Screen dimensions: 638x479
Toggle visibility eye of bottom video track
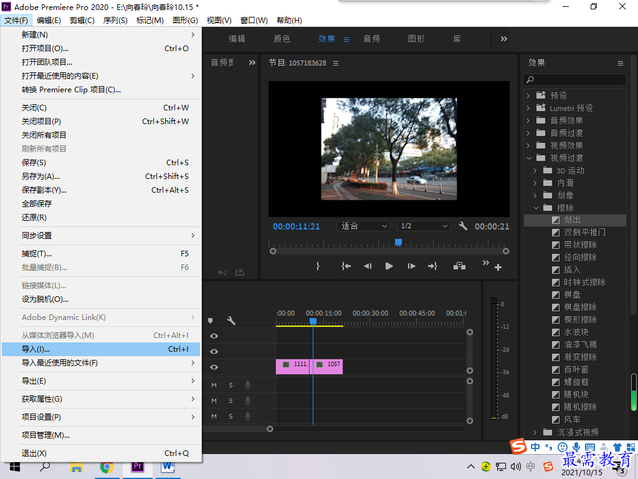coord(214,367)
